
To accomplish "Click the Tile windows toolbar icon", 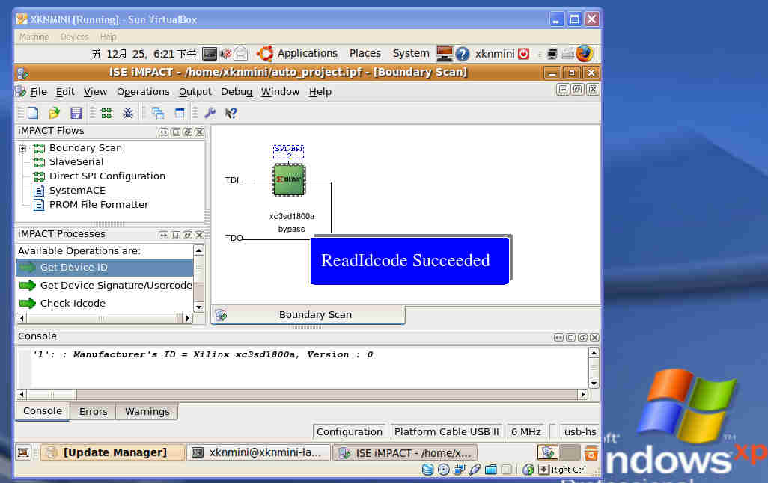I will (180, 113).
